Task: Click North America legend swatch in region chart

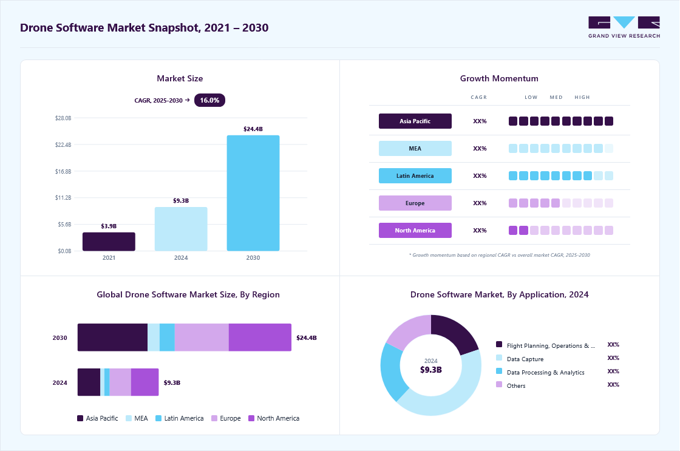Action: click(251, 418)
